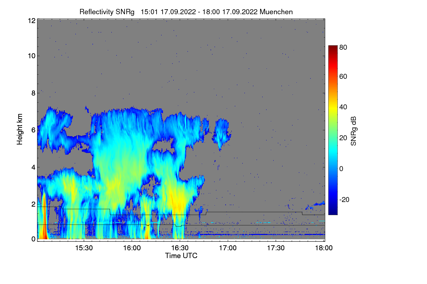Click the 'Muenchen' station name in the title
The height and width of the screenshot is (284, 427).
click(276, 12)
